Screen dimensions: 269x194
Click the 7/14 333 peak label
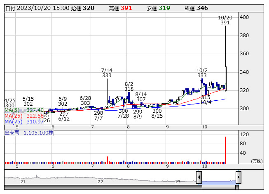click(107, 73)
